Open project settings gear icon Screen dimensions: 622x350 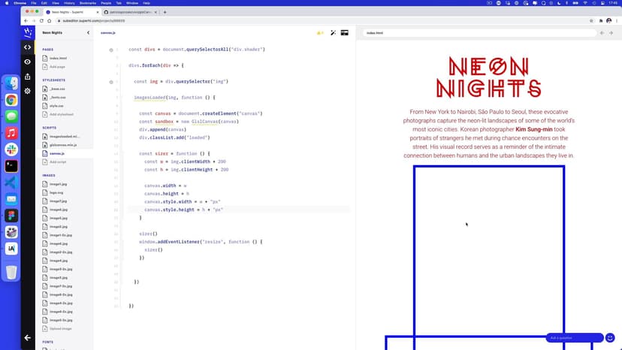point(28,91)
